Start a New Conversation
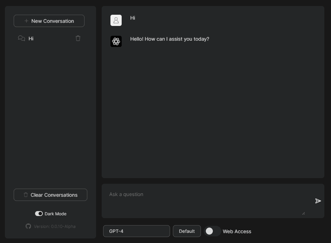The image size is (331, 243). [x=49, y=21]
